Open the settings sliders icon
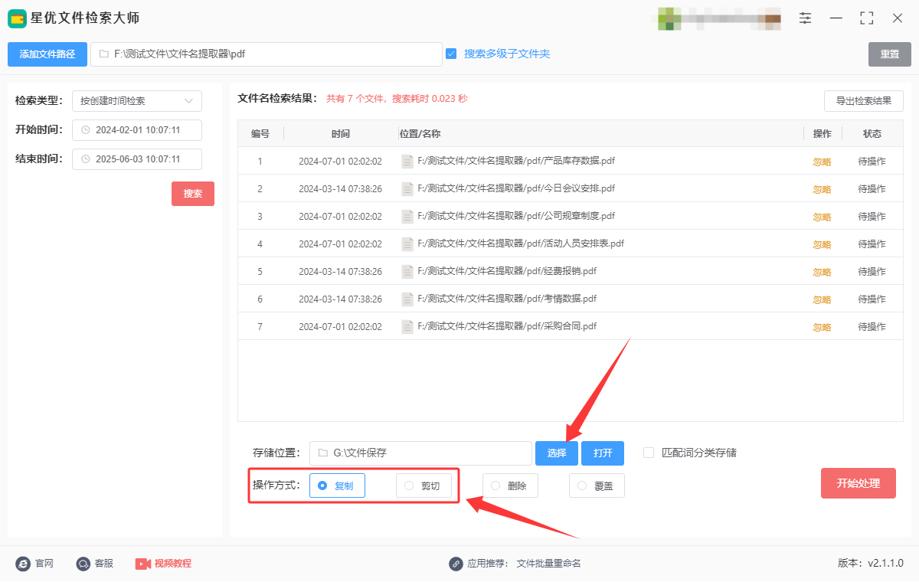Screen dimensions: 919x582 pyautogui.click(x=806, y=18)
